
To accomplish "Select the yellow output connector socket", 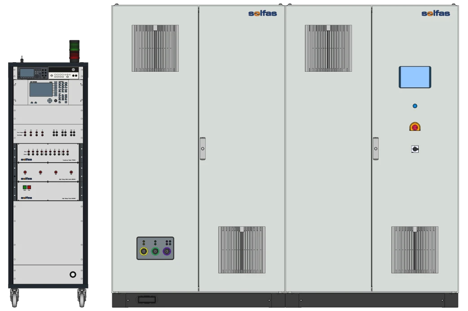I will pyautogui.click(x=144, y=251).
